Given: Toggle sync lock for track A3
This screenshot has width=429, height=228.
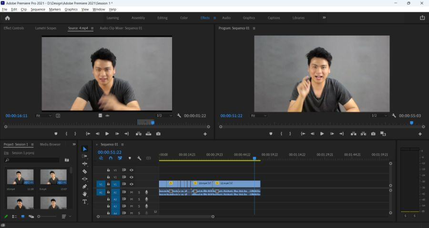Looking at the screenshot, I should 124,206.
